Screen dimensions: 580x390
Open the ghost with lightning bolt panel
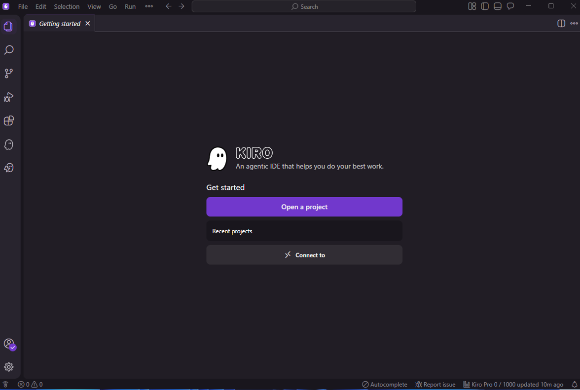8,168
